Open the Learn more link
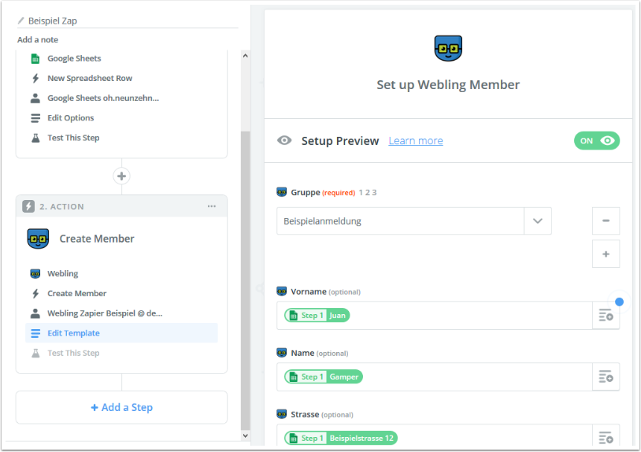641x452 pixels. tap(415, 141)
